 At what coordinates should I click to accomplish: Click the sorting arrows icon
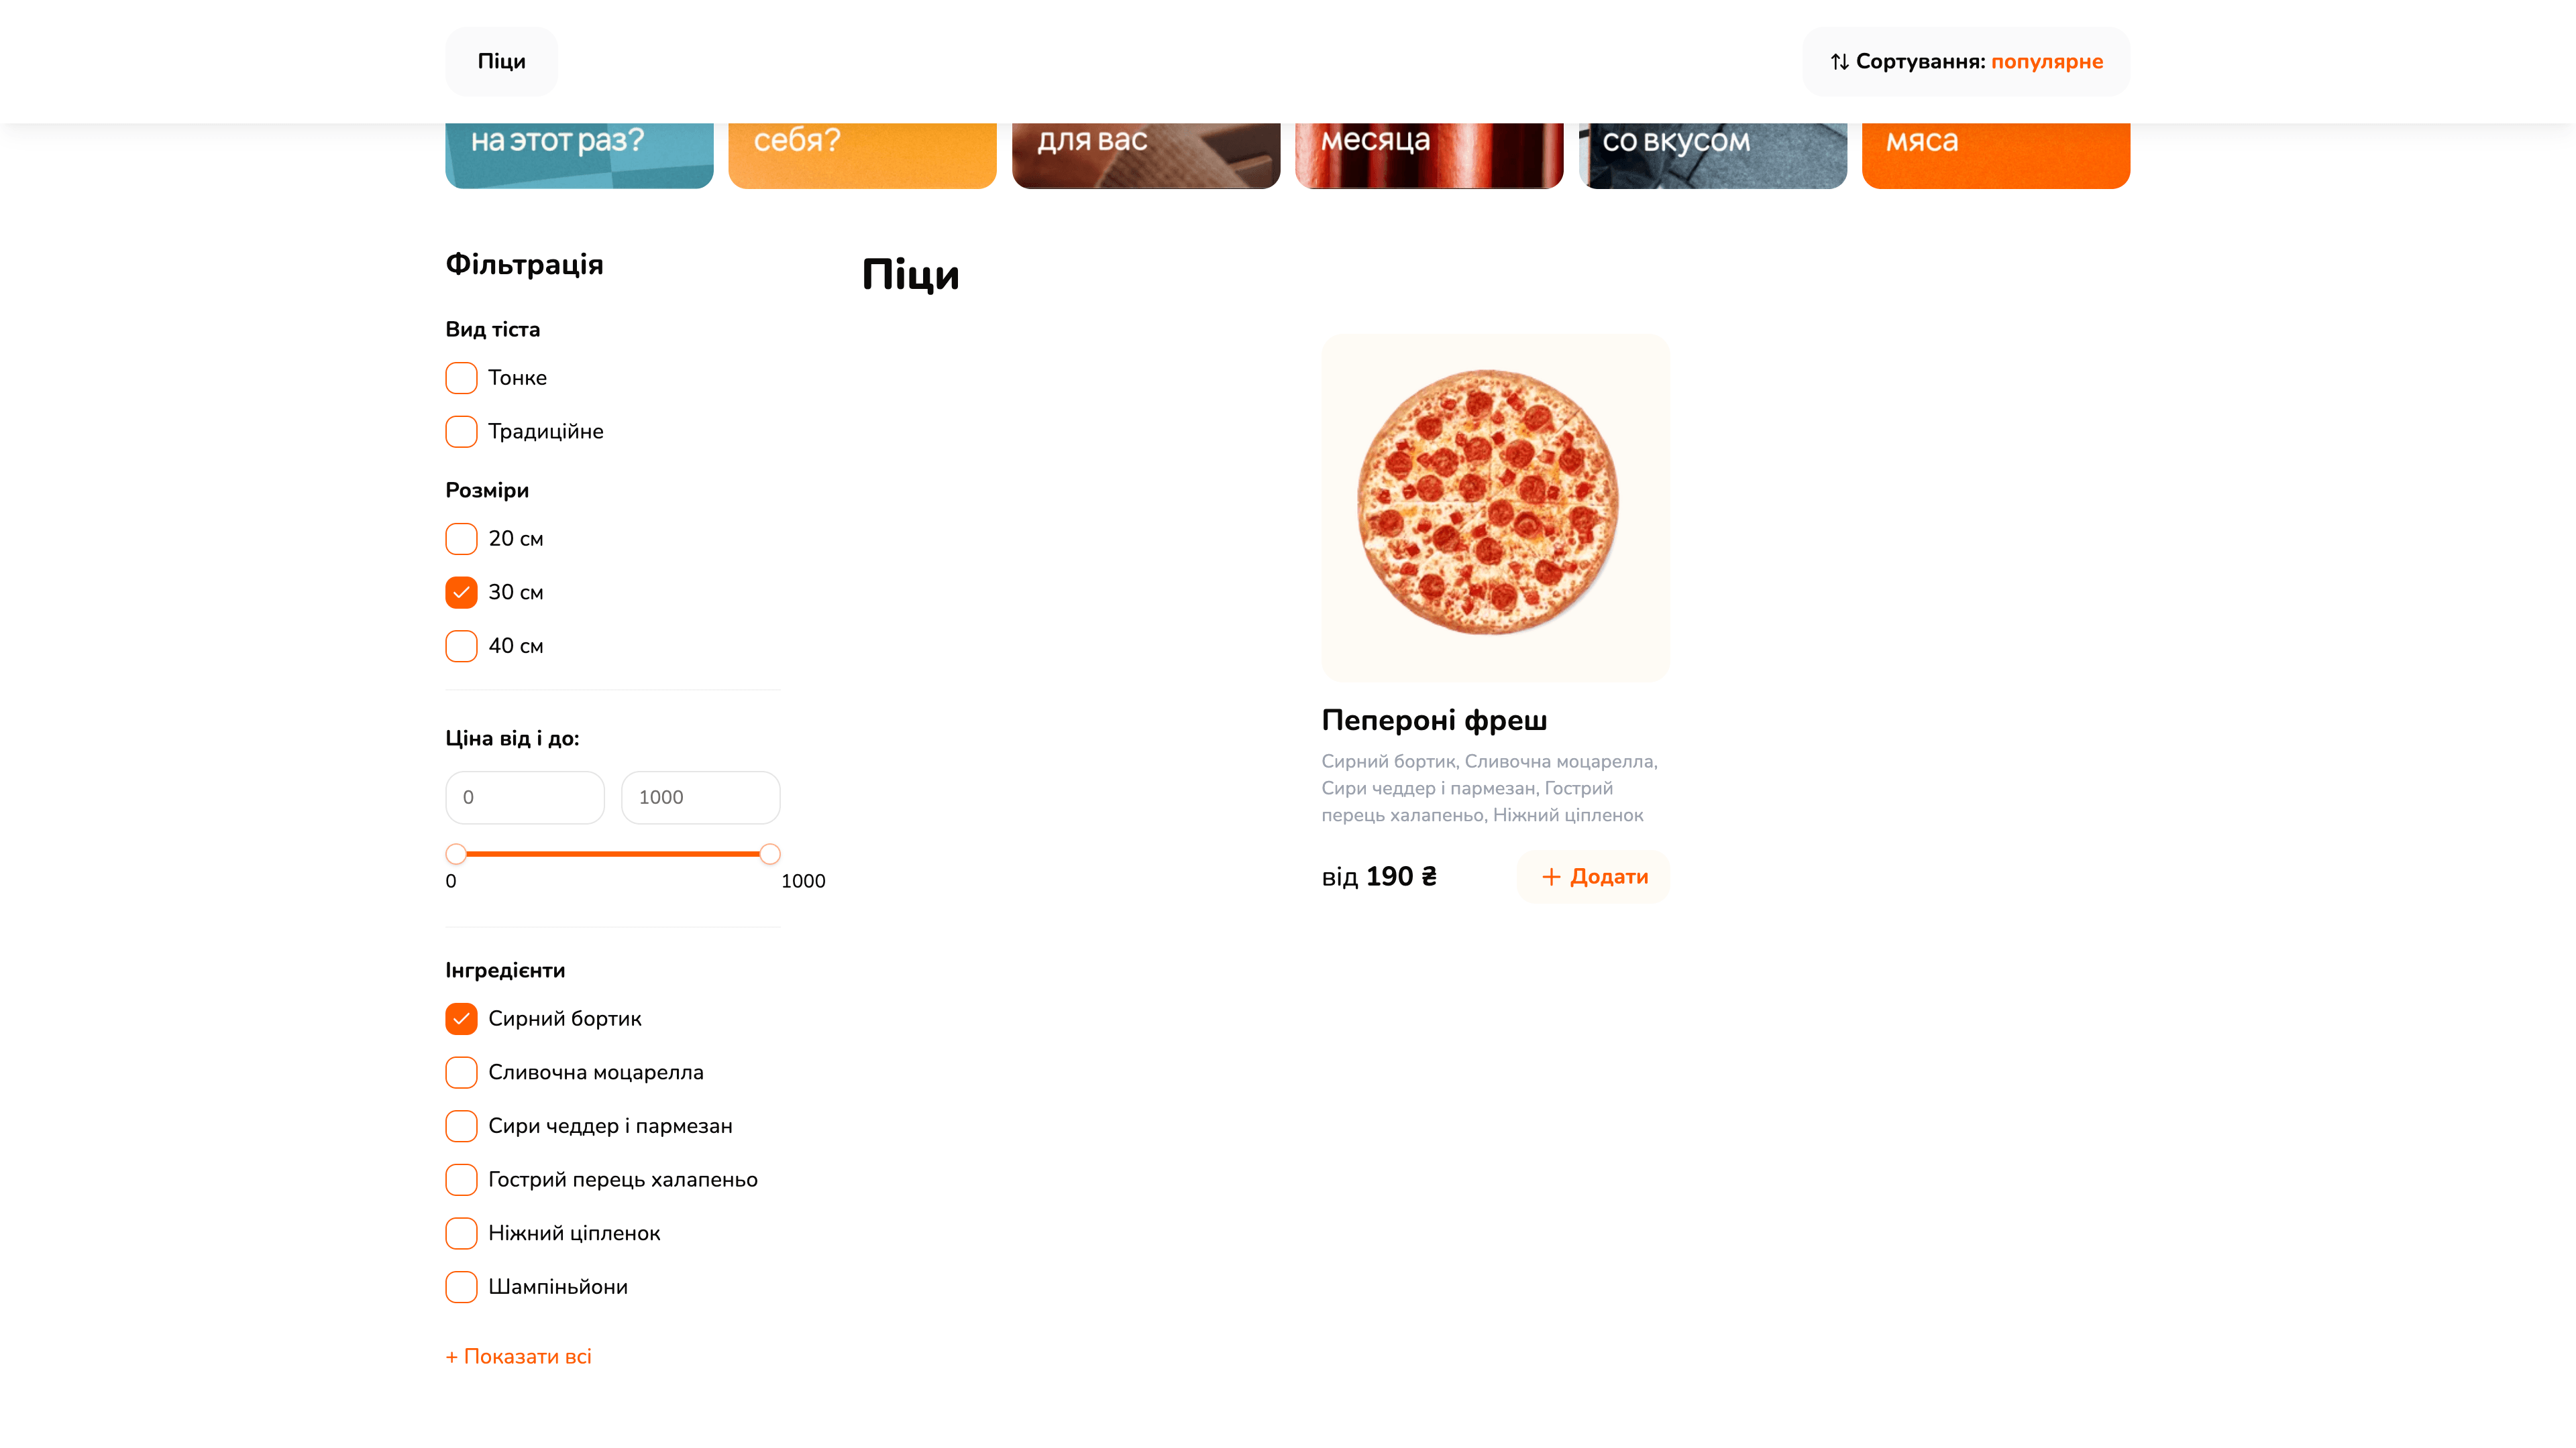pyautogui.click(x=1840, y=61)
